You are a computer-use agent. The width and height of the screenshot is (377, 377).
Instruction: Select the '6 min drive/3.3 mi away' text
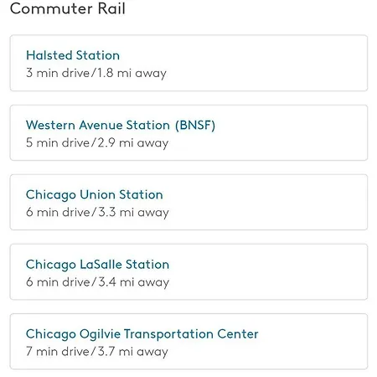[97, 212]
